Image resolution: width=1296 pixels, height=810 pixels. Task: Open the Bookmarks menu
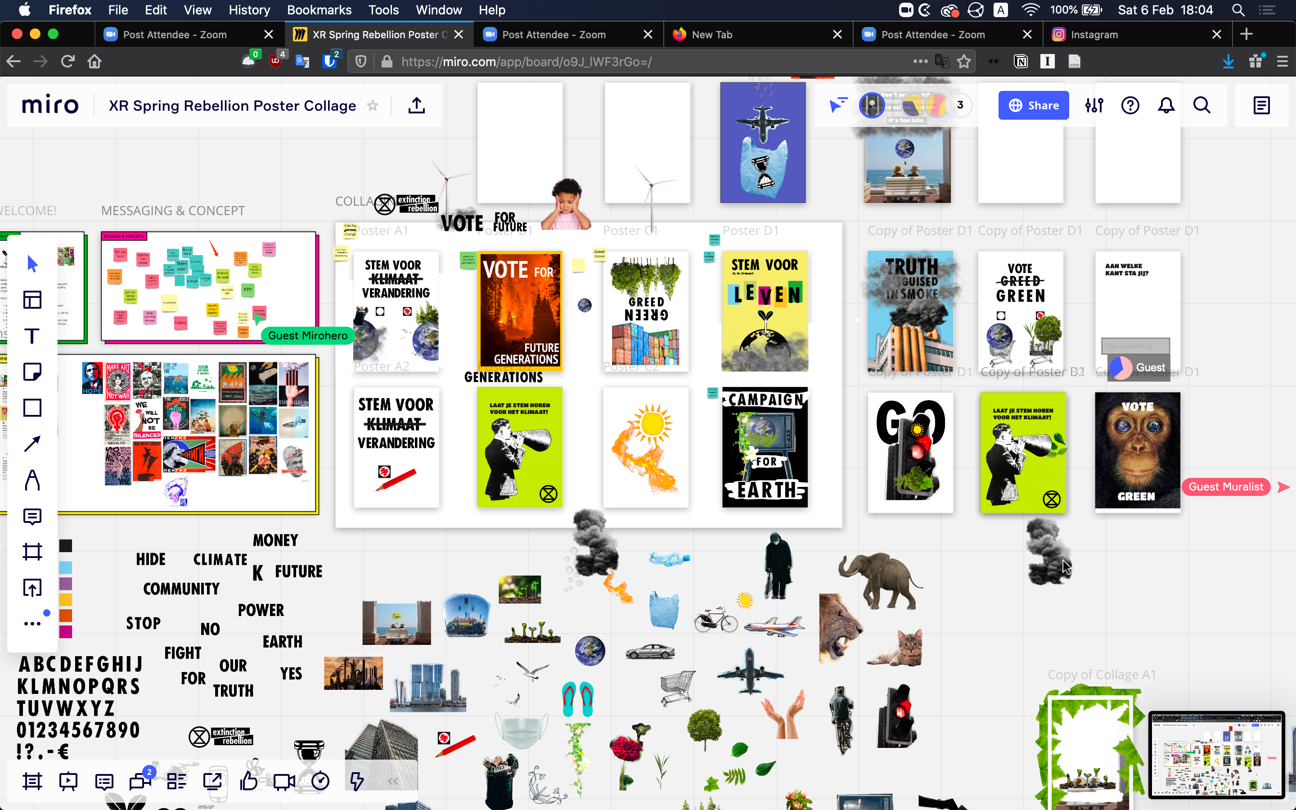(x=319, y=9)
